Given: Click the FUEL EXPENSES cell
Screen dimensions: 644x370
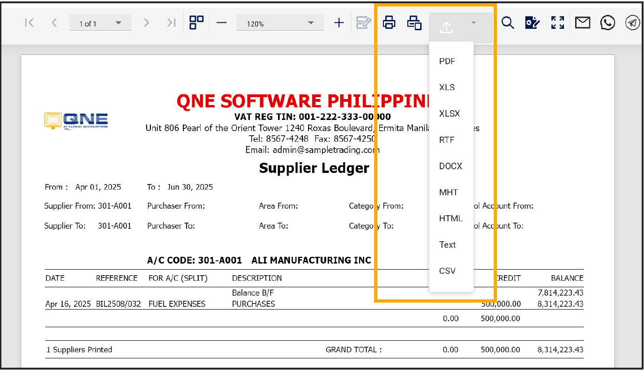Looking at the screenshot, I should click(177, 304).
